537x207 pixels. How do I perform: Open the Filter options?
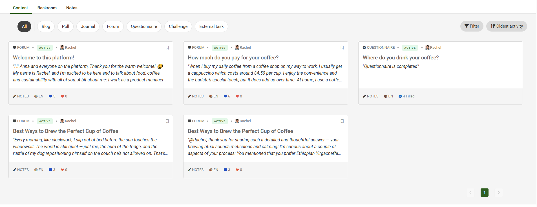coord(472,26)
